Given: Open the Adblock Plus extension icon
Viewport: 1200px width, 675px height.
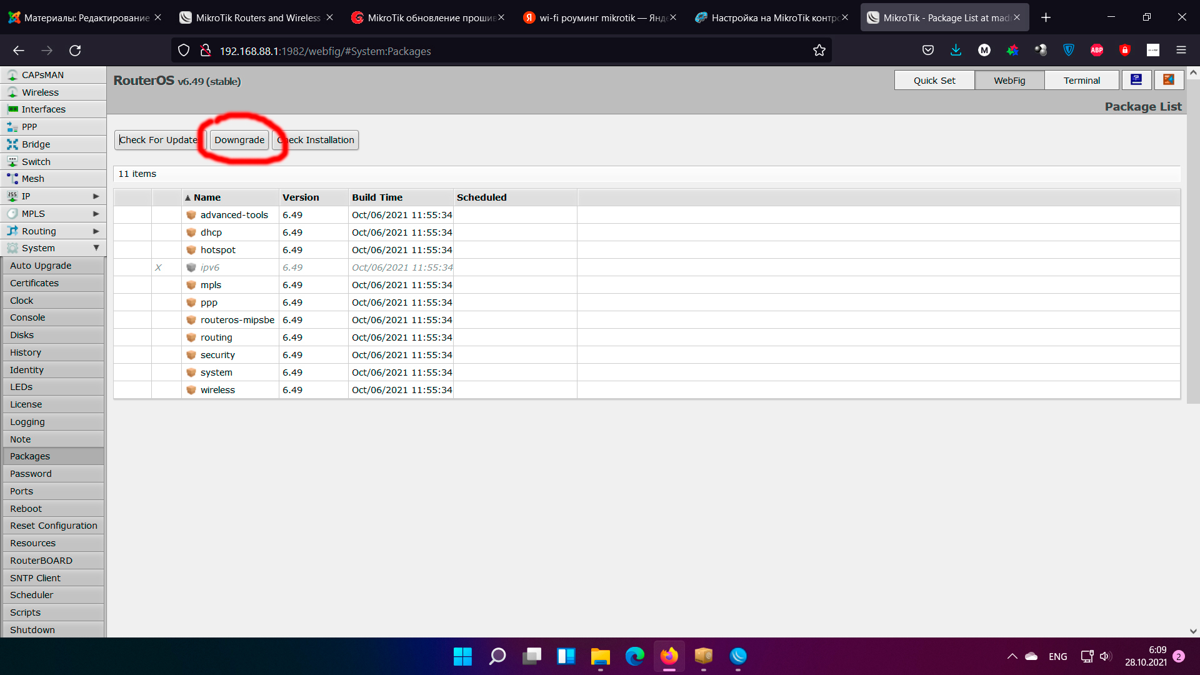Looking at the screenshot, I should pyautogui.click(x=1097, y=51).
